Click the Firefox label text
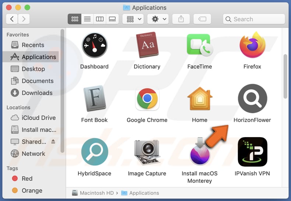 252,67
